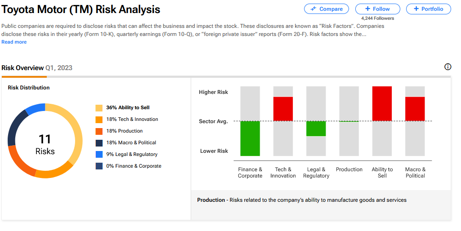
Task: Select the red Ability to Sell bar
Action: pos(382,104)
